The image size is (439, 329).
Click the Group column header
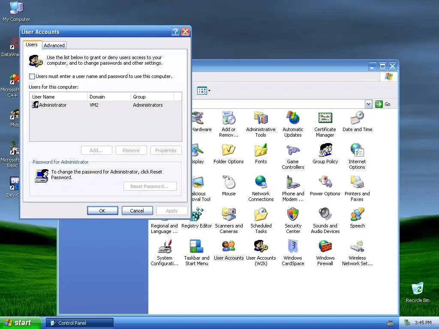(x=152, y=97)
